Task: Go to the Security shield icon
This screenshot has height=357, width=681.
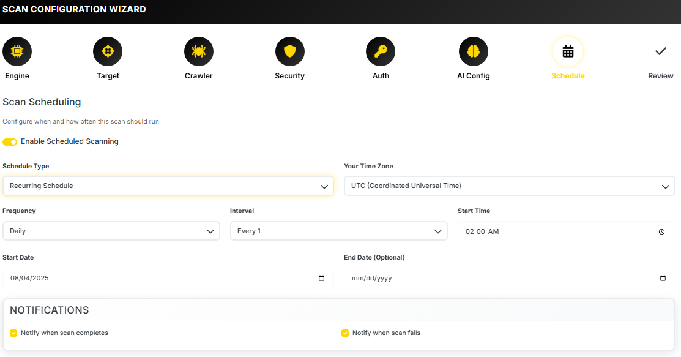Action: pos(289,51)
